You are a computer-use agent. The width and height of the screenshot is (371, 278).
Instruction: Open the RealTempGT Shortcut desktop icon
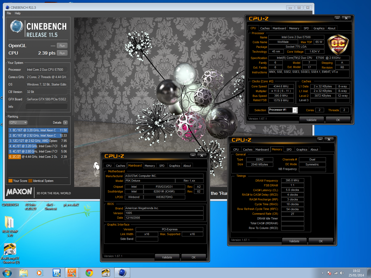coord(10,253)
